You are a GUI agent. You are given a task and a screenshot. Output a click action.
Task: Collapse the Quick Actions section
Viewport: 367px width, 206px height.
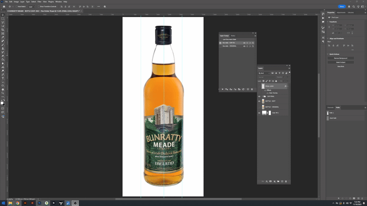(328, 54)
